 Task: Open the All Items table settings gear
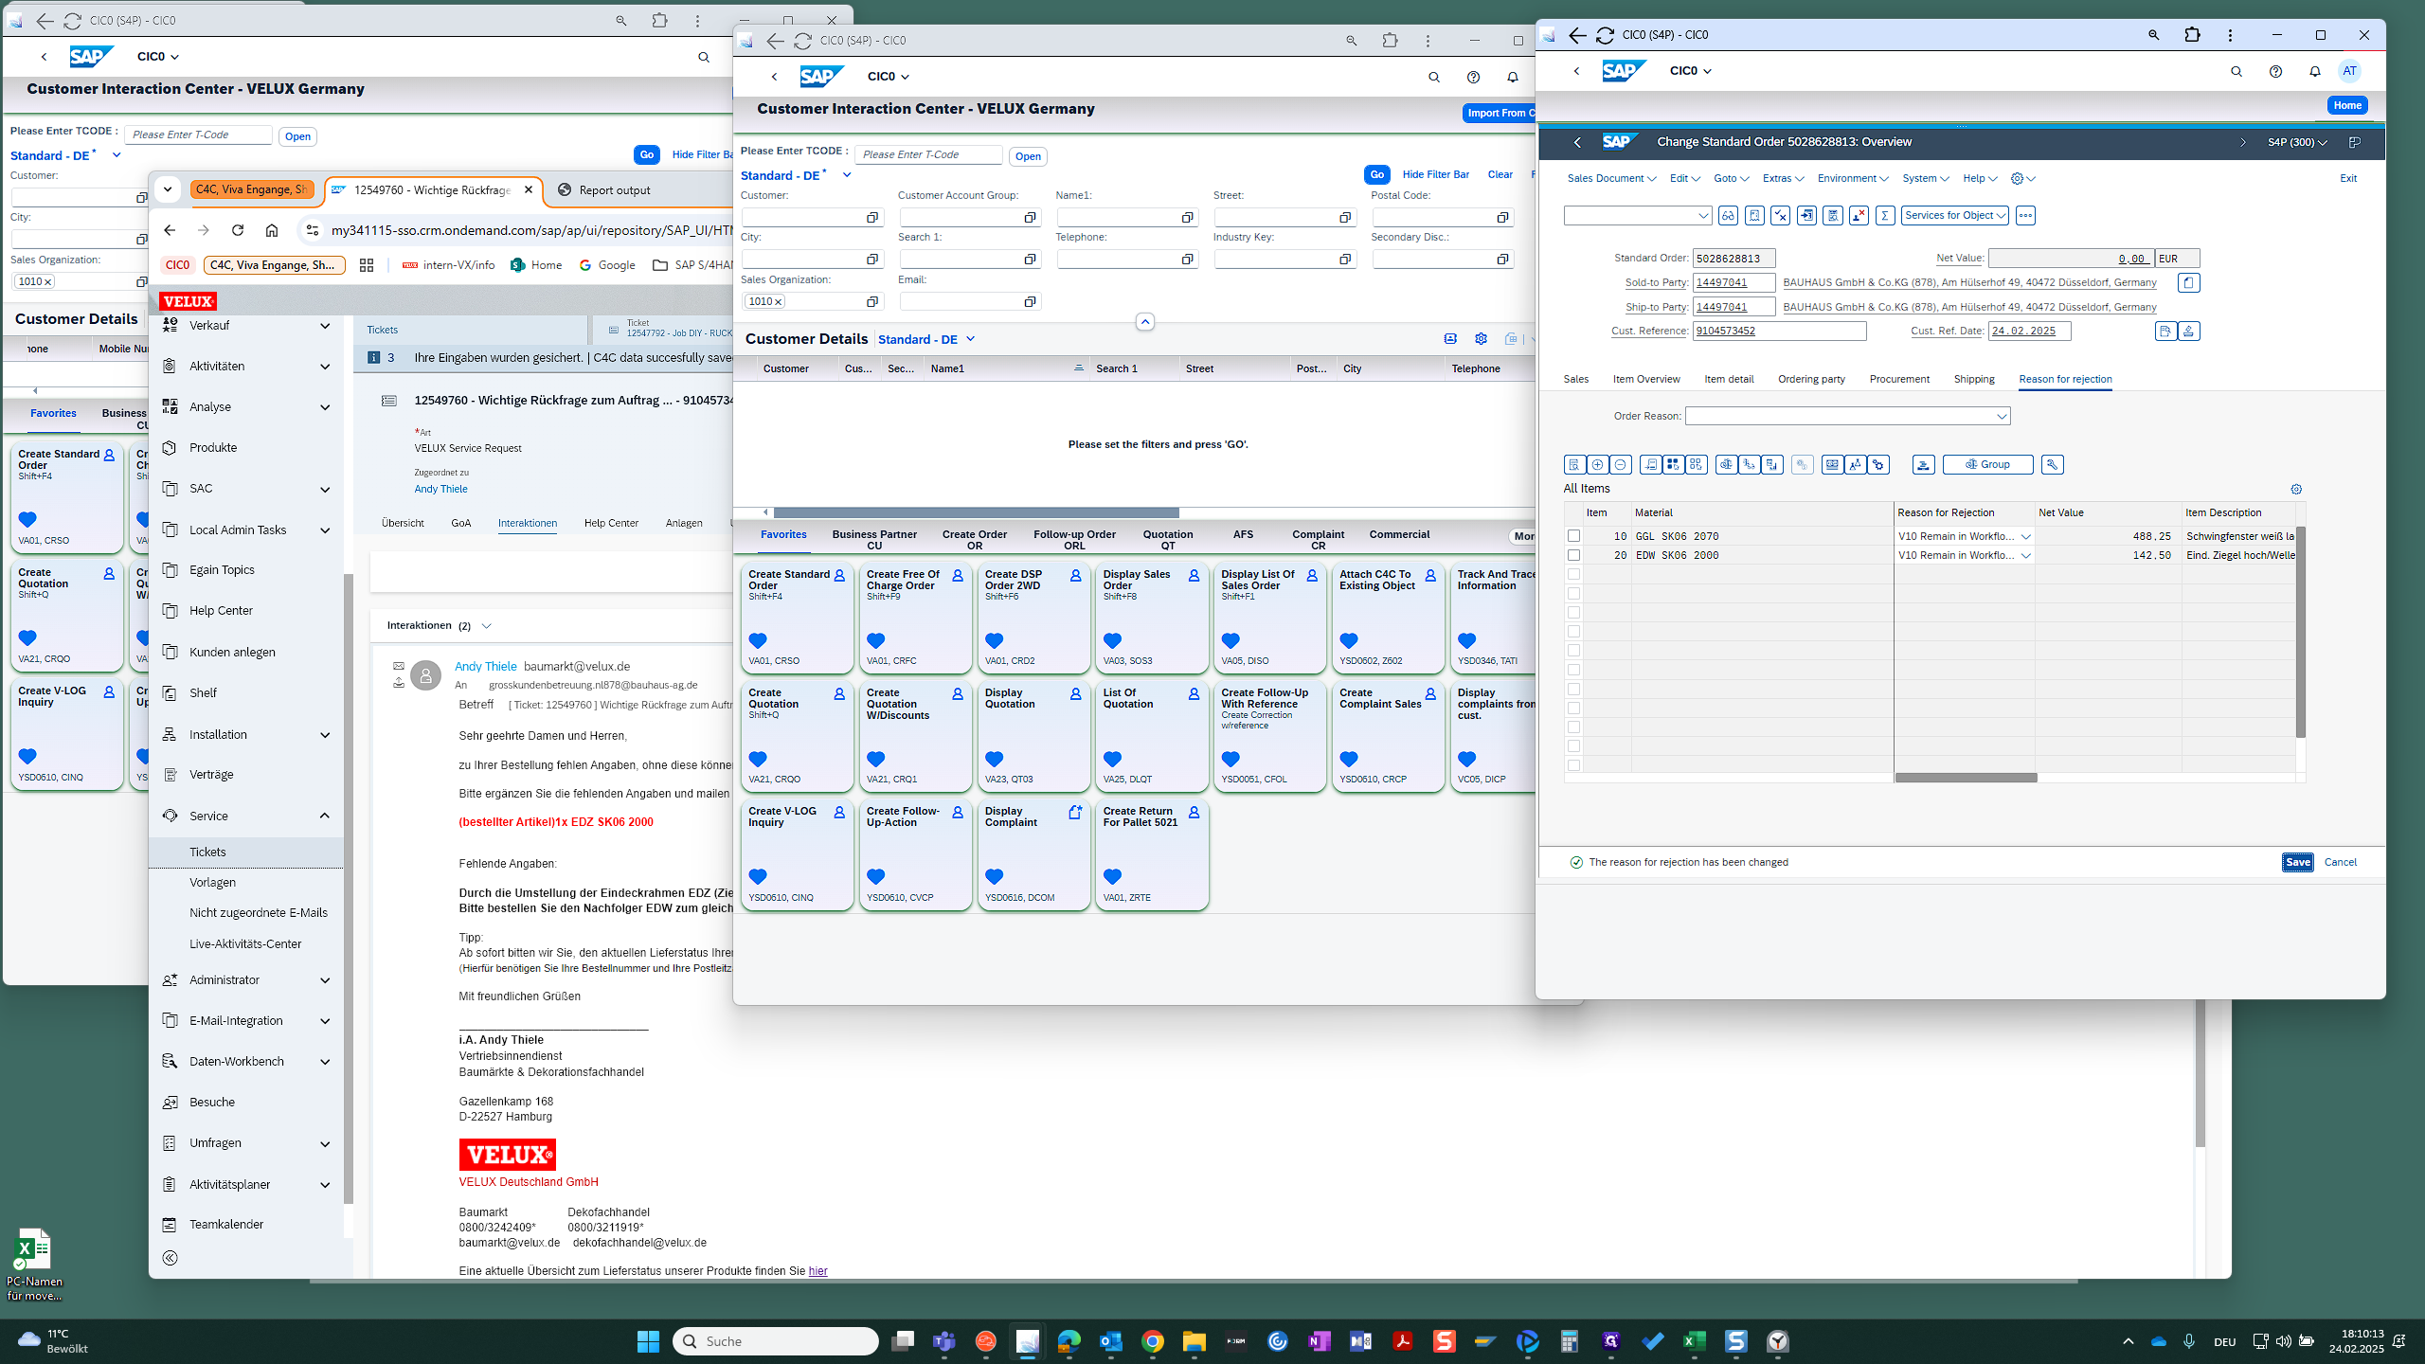2296,490
